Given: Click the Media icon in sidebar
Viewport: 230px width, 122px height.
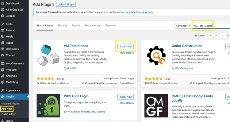Looking at the screenshot, I should (x=2, y=37).
